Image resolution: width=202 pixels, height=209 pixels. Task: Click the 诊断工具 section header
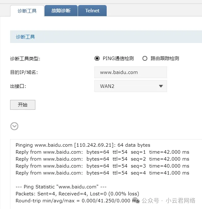(x=26, y=37)
